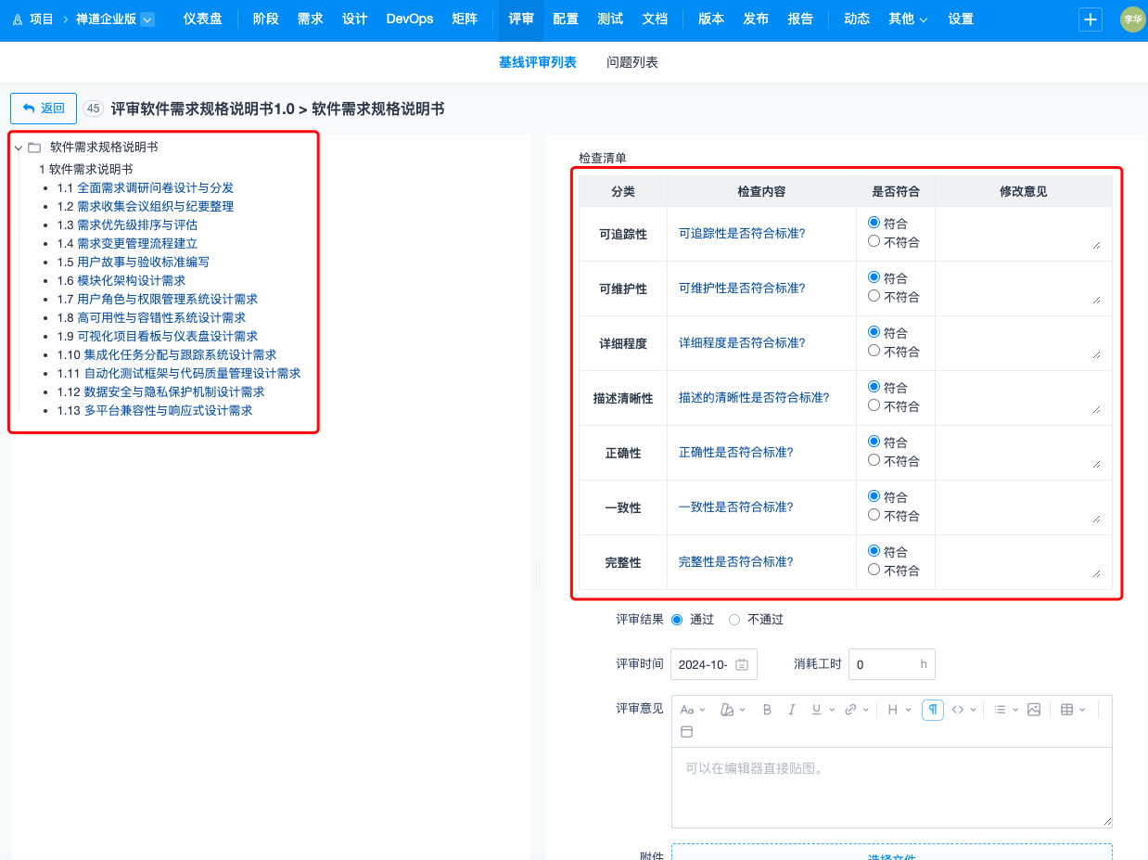The height and width of the screenshot is (860, 1148).
Task: Click the 评审时间 date field
Action: [x=714, y=664]
